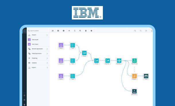The image size is (175, 106).
Task: Open the help question mark icon
Action: click(24, 100)
